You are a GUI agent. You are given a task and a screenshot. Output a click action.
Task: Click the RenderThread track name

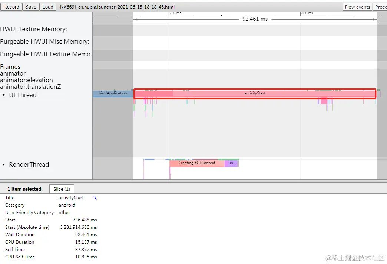pyautogui.click(x=29, y=164)
